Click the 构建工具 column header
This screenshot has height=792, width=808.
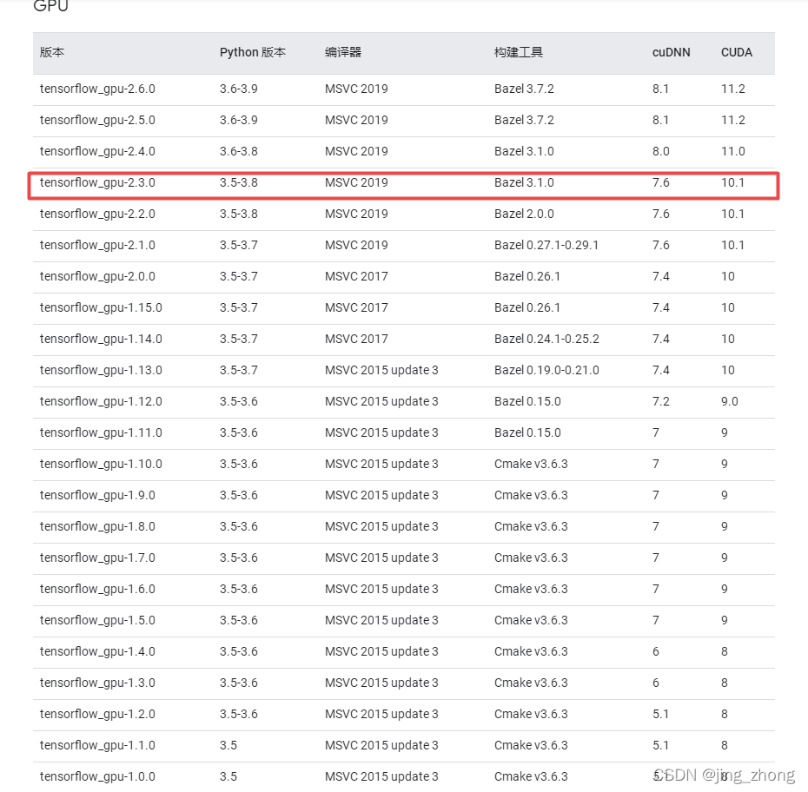(x=519, y=52)
